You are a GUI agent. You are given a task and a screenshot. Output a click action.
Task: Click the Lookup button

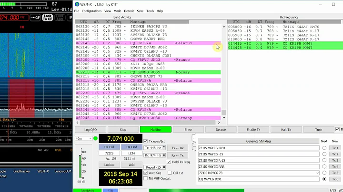click(109, 165)
